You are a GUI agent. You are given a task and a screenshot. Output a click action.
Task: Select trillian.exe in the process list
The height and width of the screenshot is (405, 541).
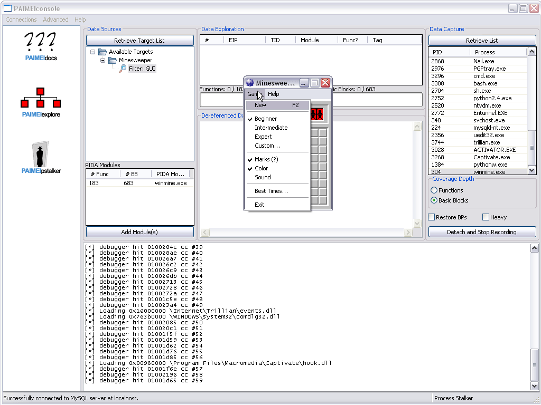point(478,142)
